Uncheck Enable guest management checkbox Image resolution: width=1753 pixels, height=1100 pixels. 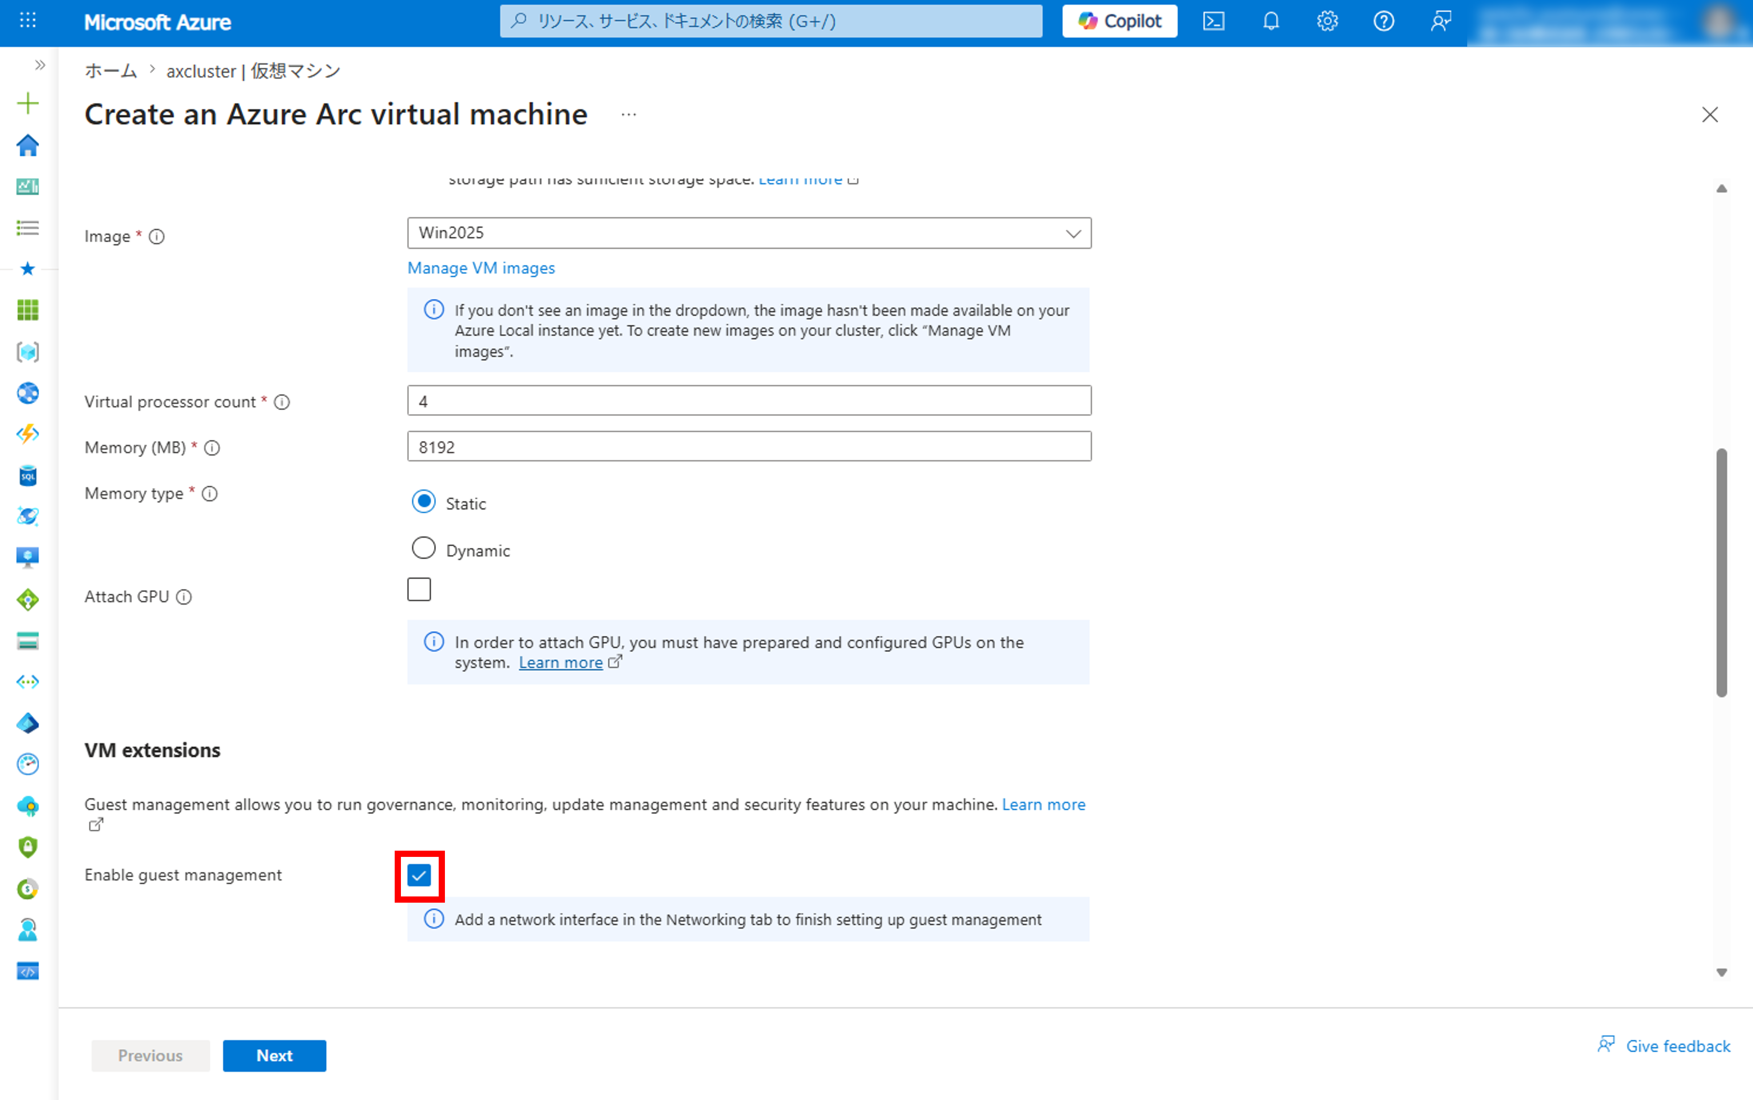419,876
